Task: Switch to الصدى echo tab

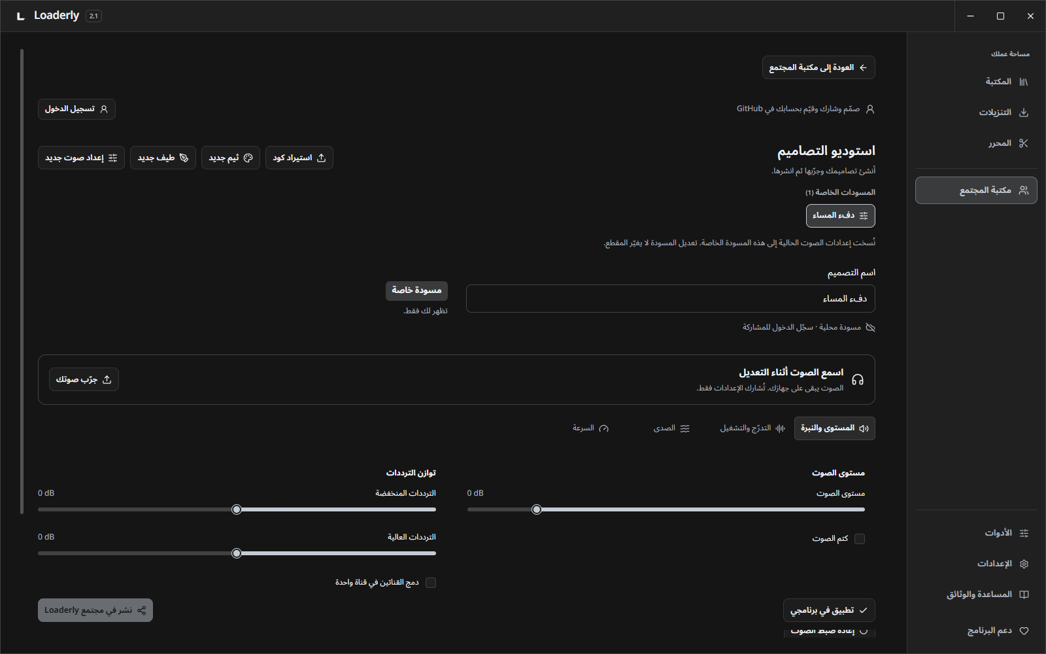Action: [671, 428]
